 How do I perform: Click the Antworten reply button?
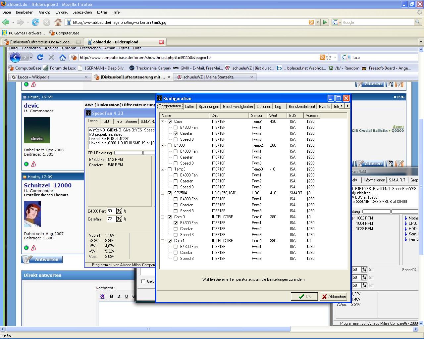[x=42, y=260]
